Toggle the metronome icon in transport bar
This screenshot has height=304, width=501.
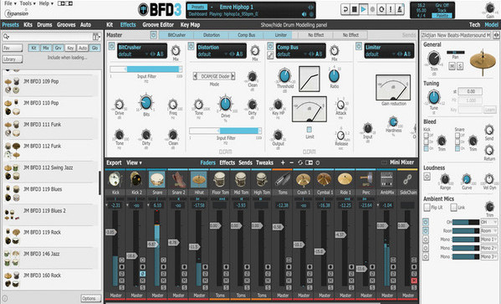[x=400, y=9]
